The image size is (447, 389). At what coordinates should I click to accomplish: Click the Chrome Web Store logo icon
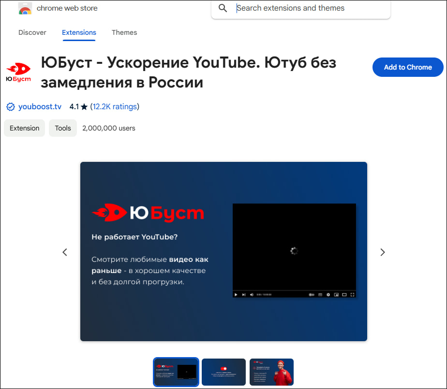[x=25, y=8]
